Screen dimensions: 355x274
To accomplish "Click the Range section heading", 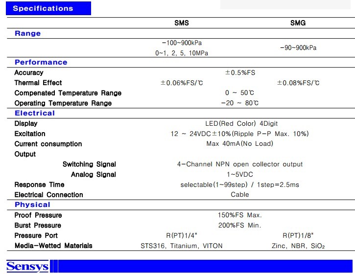I will tap(28, 33).
